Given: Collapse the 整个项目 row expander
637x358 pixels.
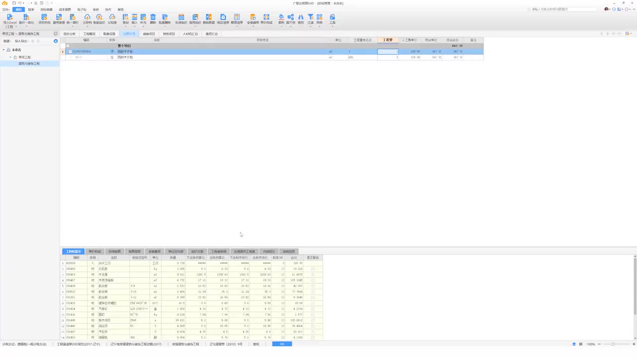Looking at the screenshot, I should (68, 46).
